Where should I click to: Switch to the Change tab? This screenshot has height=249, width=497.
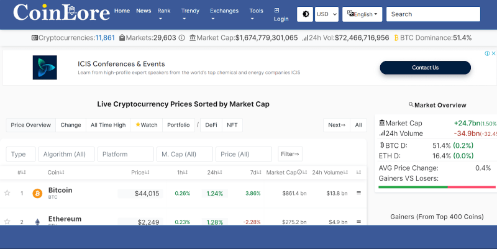pyautogui.click(x=71, y=125)
